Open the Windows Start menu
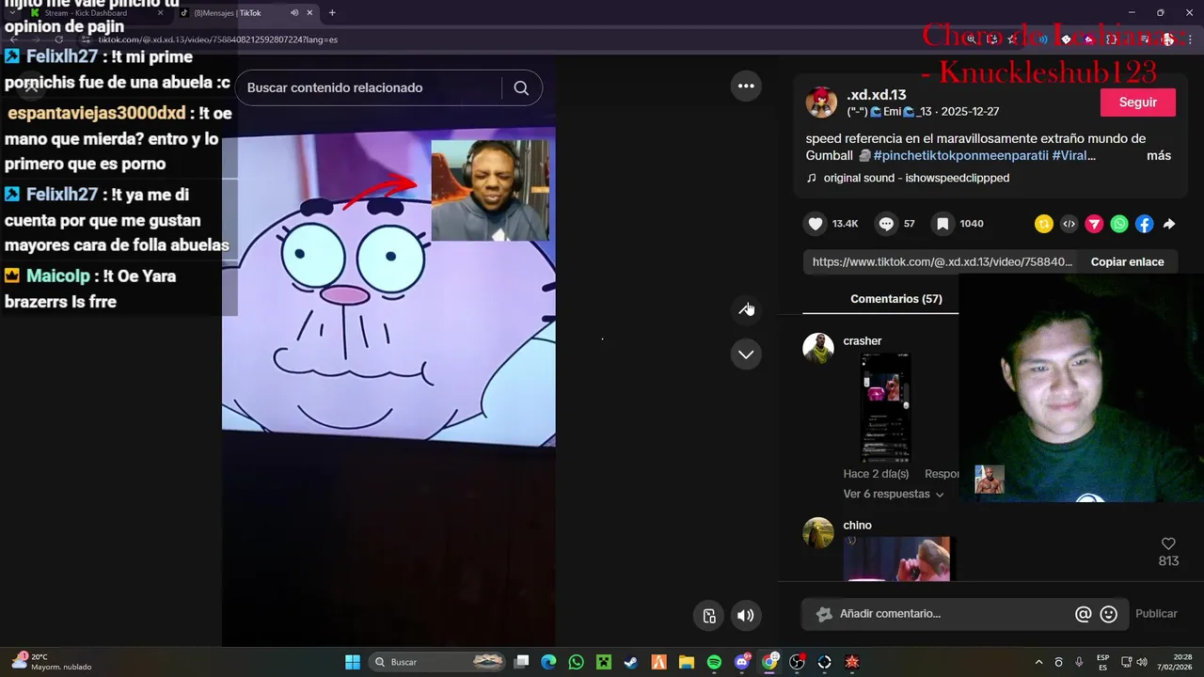 pyautogui.click(x=353, y=662)
